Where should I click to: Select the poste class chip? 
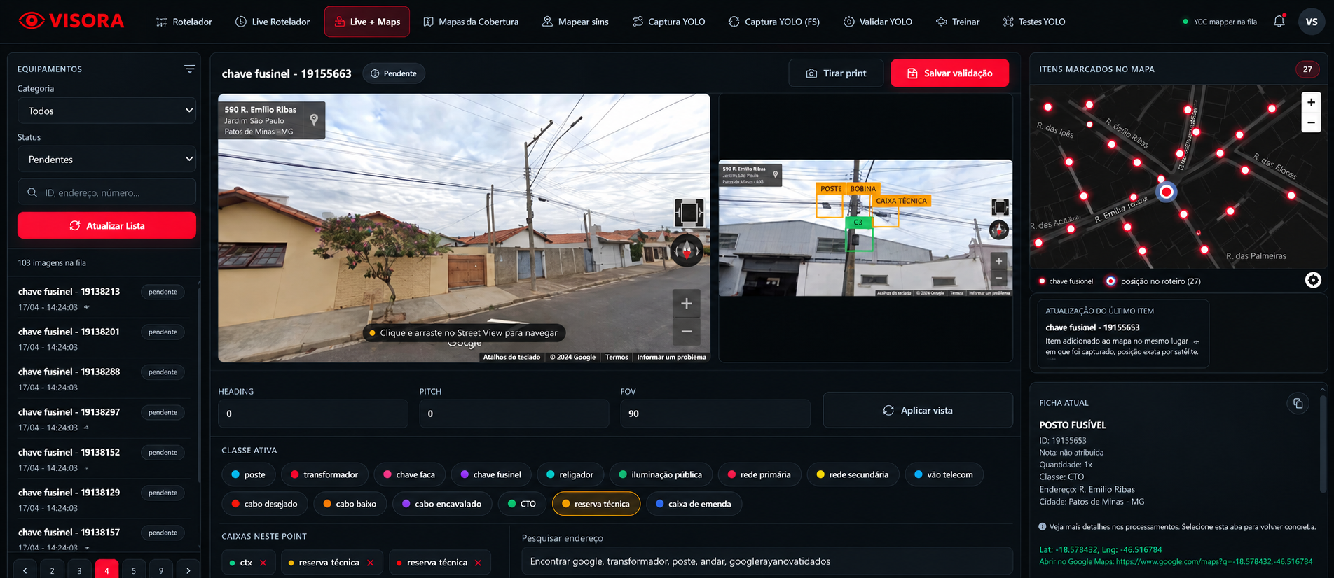click(249, 474)
